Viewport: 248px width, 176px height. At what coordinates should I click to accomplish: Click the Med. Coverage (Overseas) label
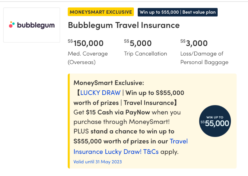[x=88, y=58]
